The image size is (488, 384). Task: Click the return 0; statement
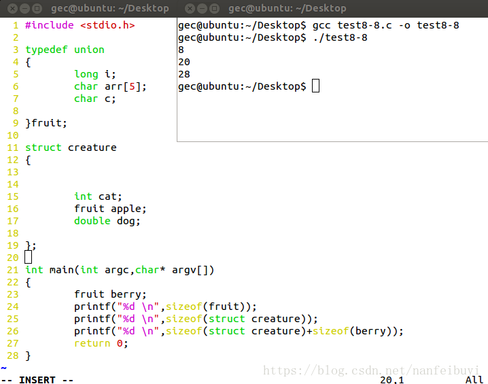101,343
